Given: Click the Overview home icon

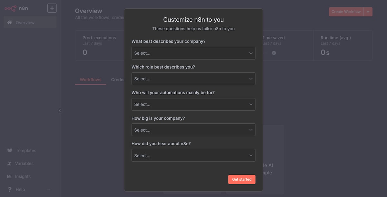Looking at the screenshot, I should (x=10, y=23).
